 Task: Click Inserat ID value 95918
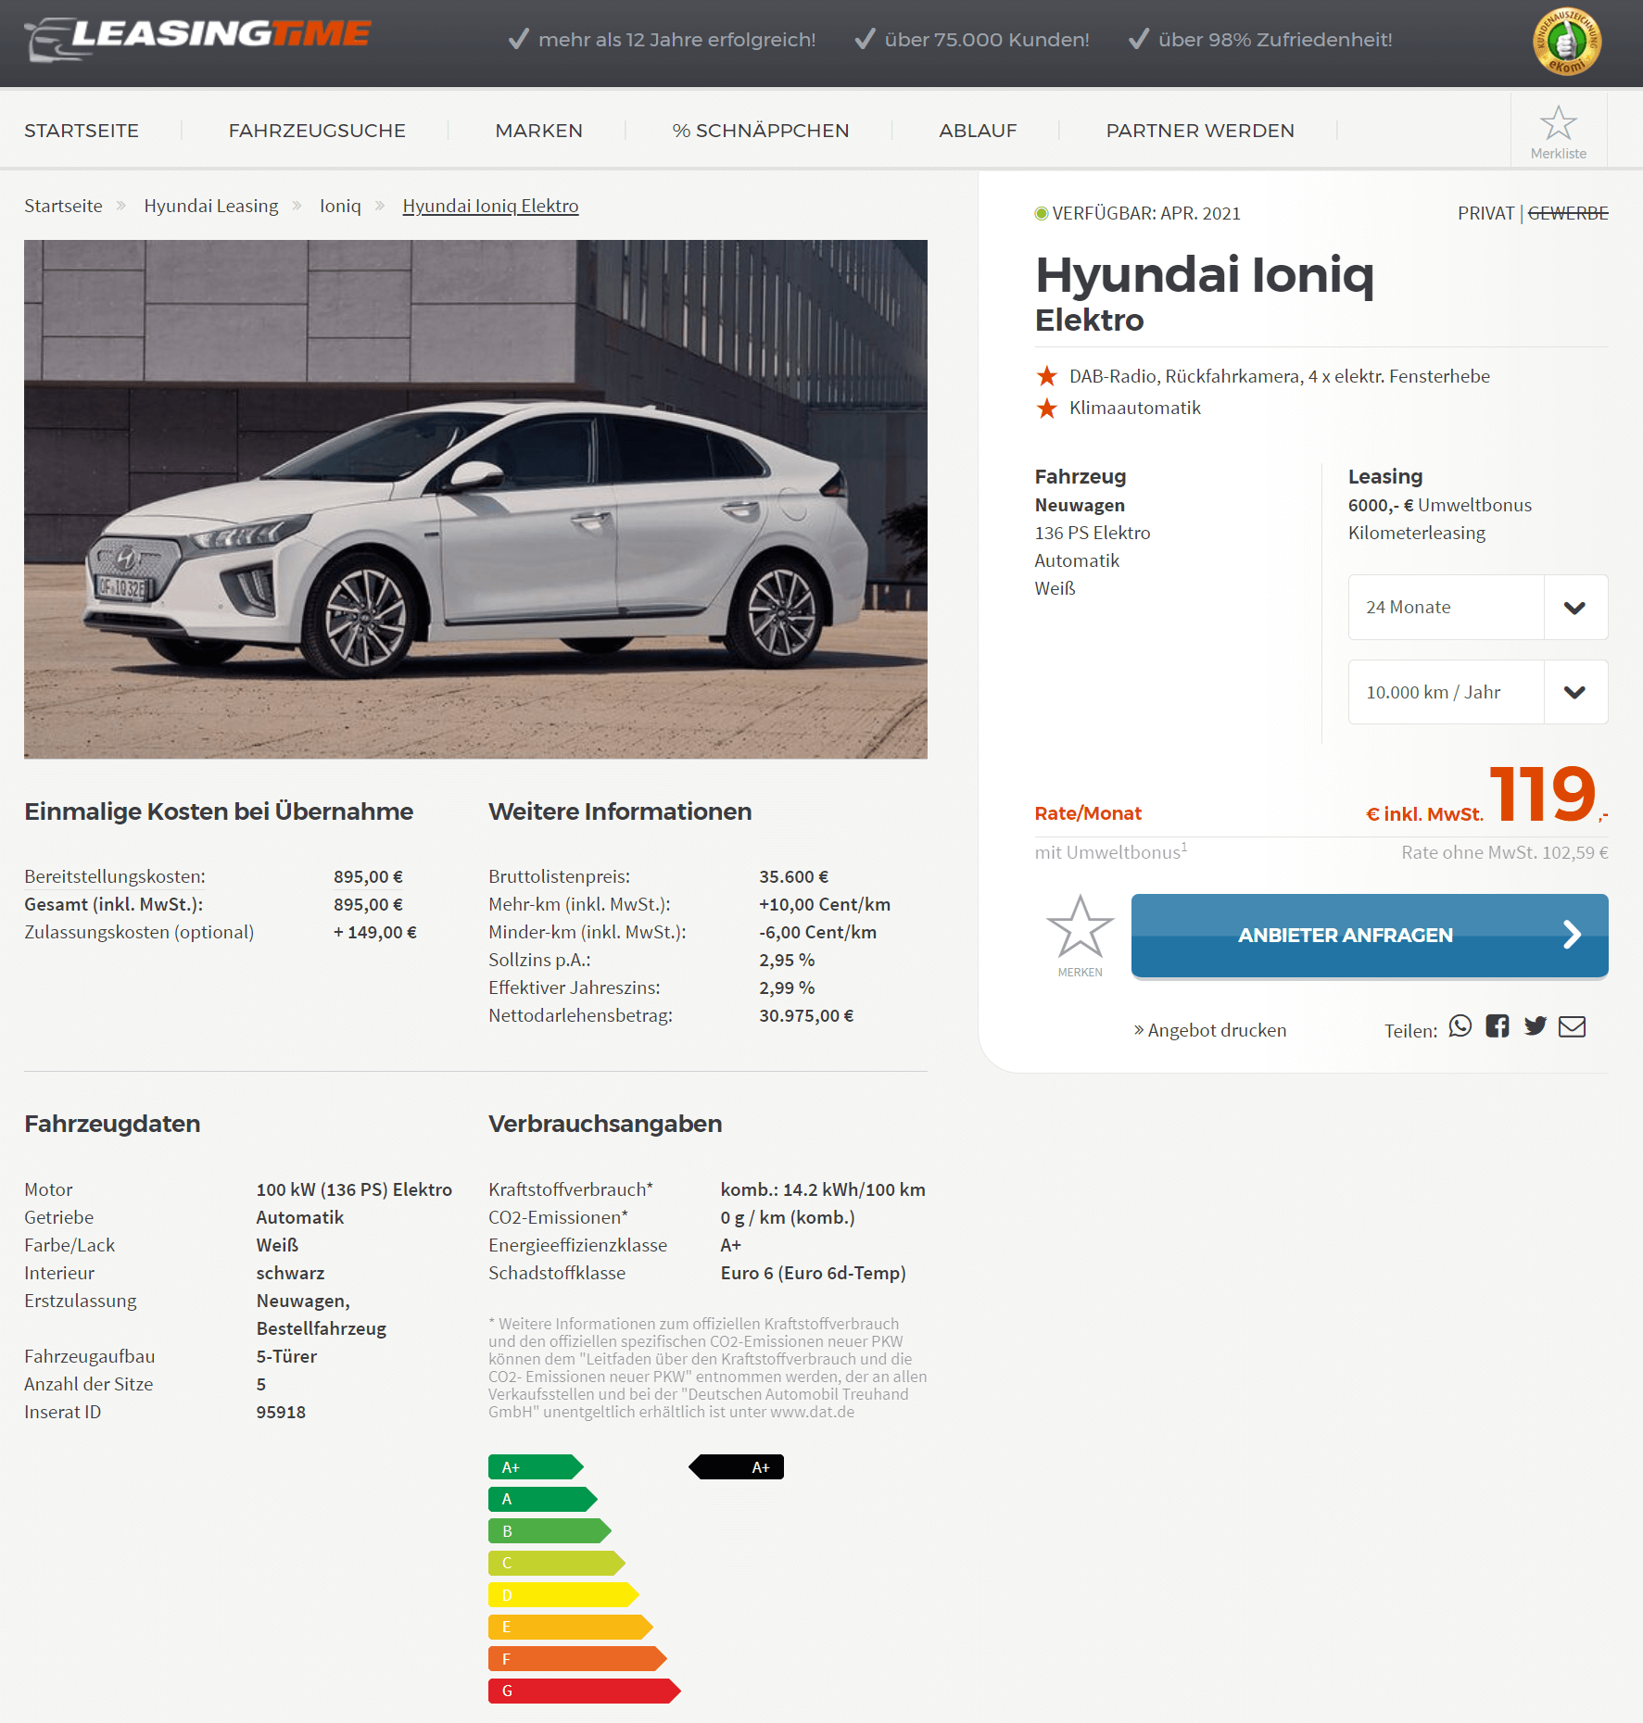(281, 1412)
